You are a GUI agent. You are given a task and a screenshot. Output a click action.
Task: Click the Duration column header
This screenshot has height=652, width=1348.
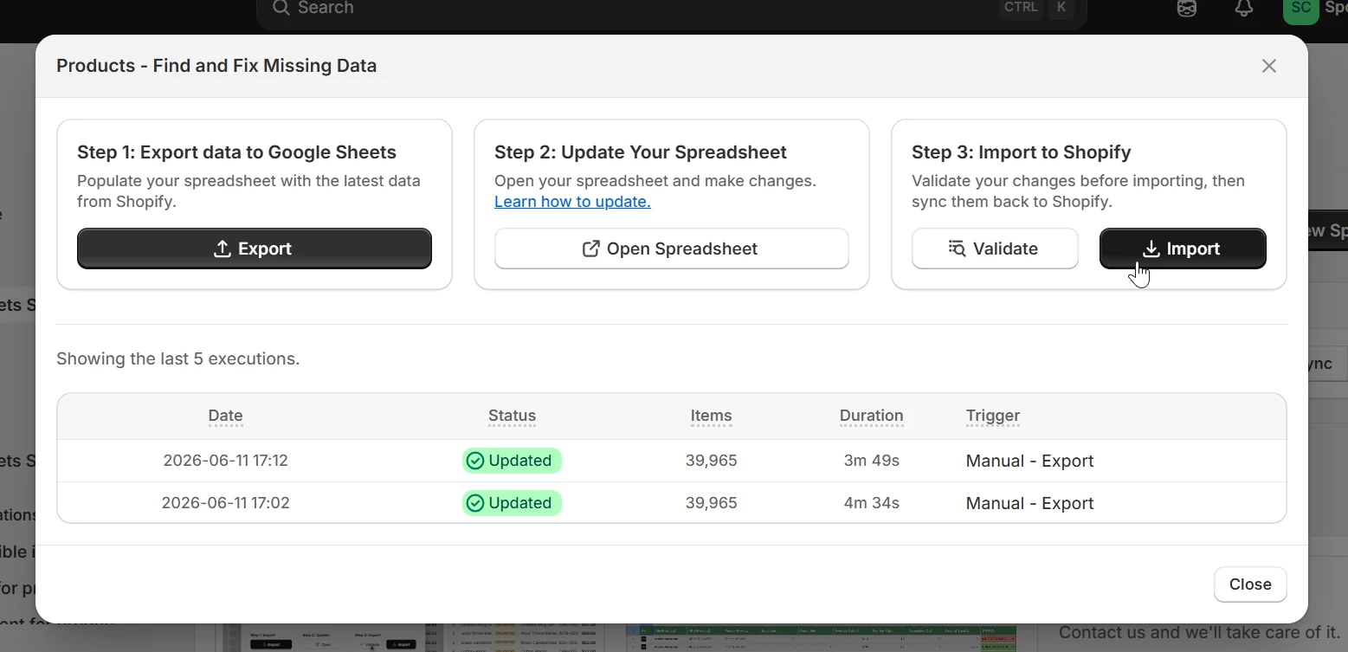tap(871, 416)
